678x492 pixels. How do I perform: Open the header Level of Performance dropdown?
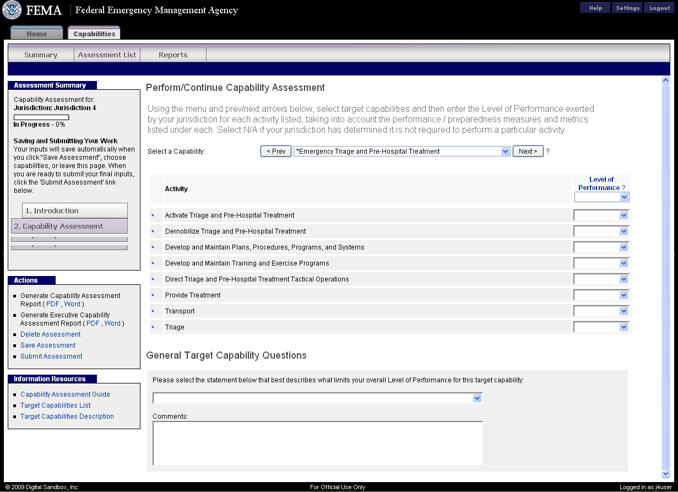coord(601,197)
